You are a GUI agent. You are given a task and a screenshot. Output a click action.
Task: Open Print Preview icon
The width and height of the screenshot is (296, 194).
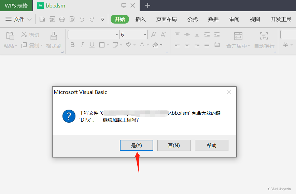[x=72, y=19]
